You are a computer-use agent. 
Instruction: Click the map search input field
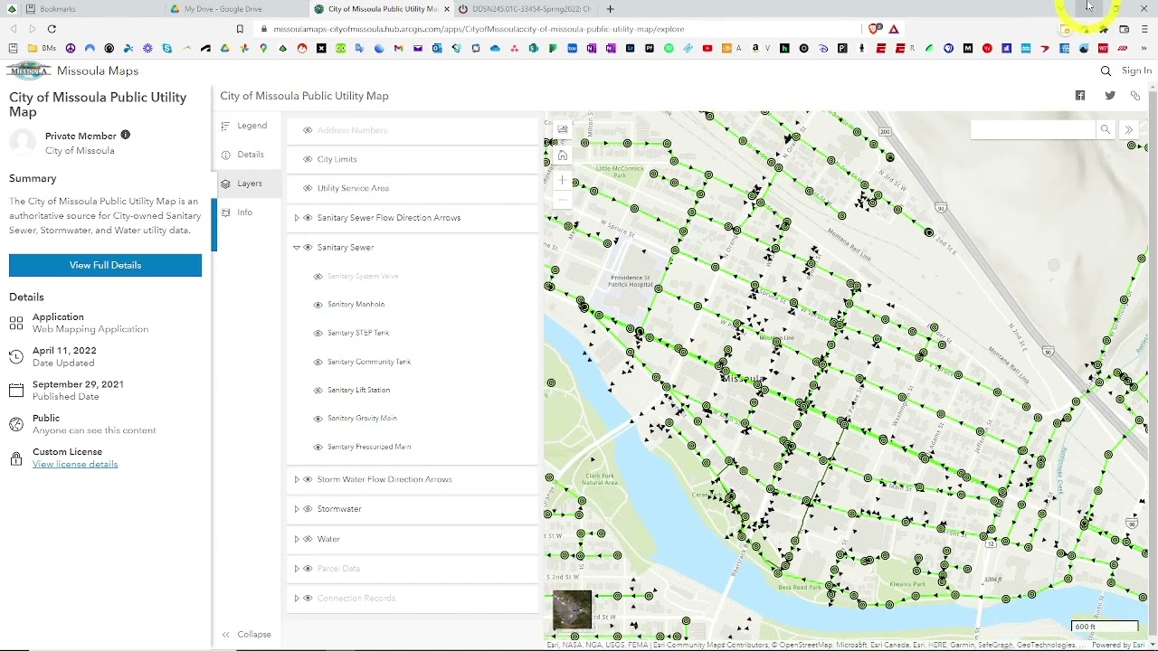click(x=1032, y=130)
